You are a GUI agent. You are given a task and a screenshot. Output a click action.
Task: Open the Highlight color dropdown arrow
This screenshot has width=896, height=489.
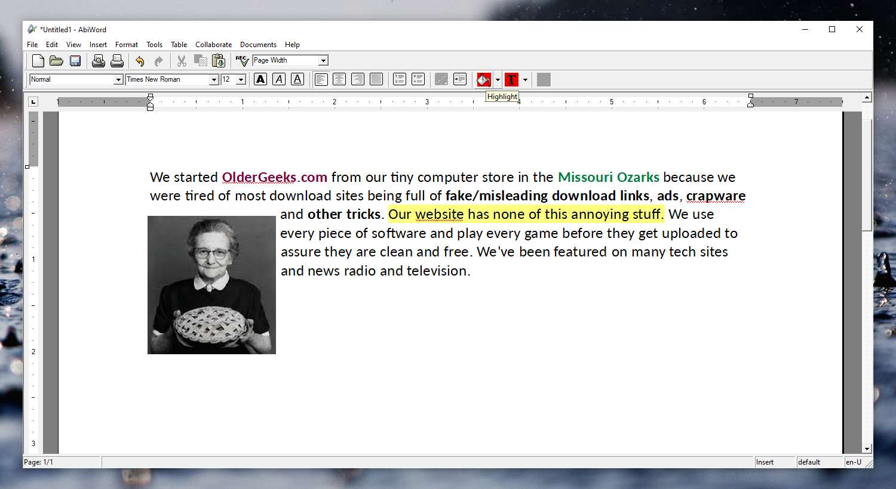[498, 80]
